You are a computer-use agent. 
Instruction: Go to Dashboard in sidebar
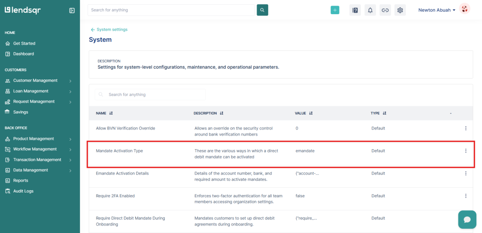tap(24, 54)
